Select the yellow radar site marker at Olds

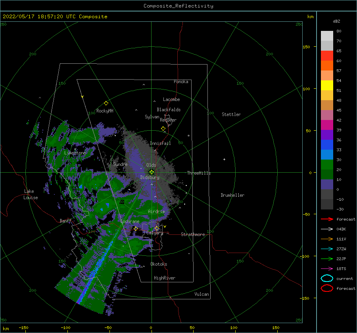tap(152, 172)
